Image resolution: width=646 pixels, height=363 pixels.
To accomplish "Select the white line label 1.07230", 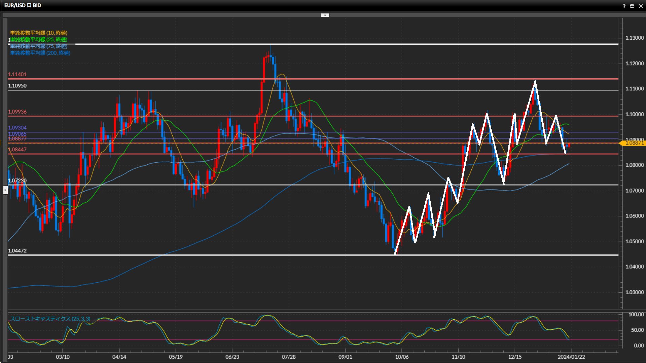I will 17,181.
